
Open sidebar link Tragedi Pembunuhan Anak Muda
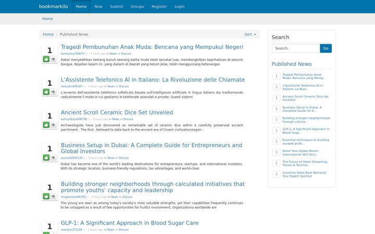[x=304, y=76]
